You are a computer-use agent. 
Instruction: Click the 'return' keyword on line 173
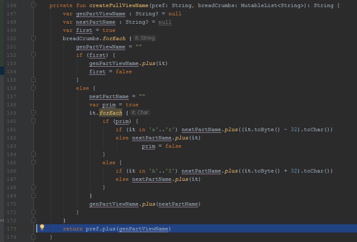tap(73, 228)
